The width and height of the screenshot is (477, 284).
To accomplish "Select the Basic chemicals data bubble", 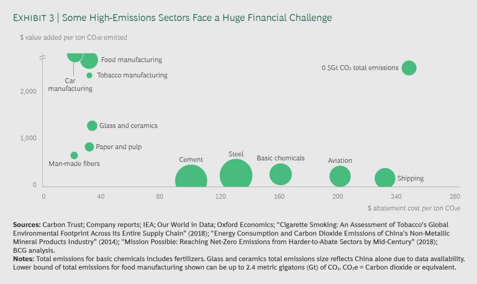I will (281, 174).
